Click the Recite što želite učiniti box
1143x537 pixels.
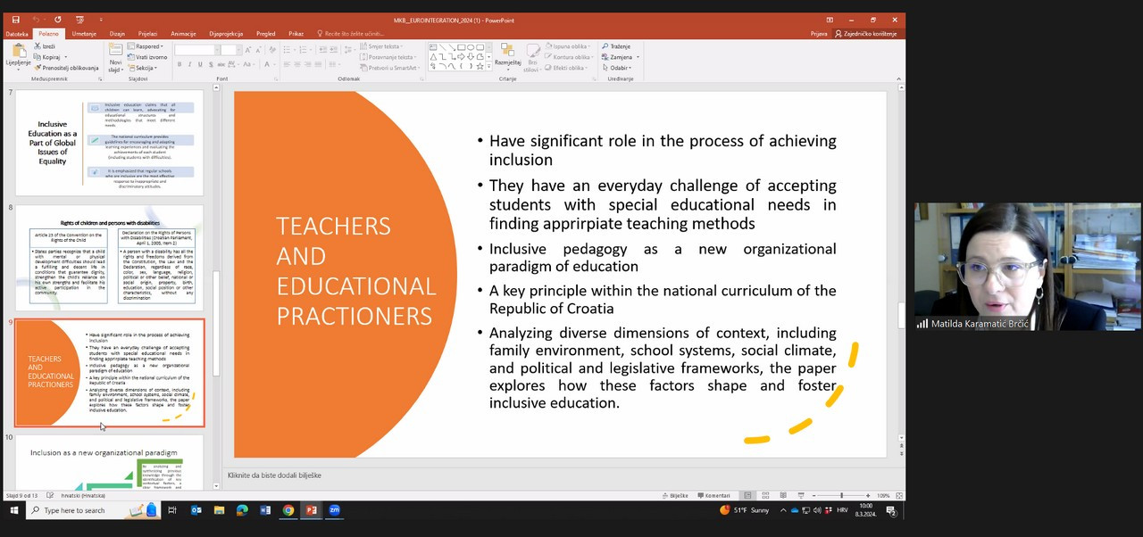pos(350,34)
